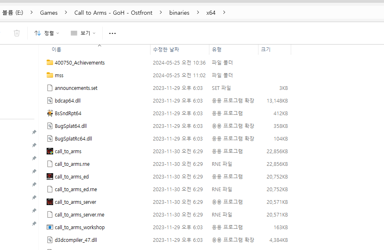Select the call_to_arms_server.rne file name
This screenshot has width=384, height=250.
(80, 215)
